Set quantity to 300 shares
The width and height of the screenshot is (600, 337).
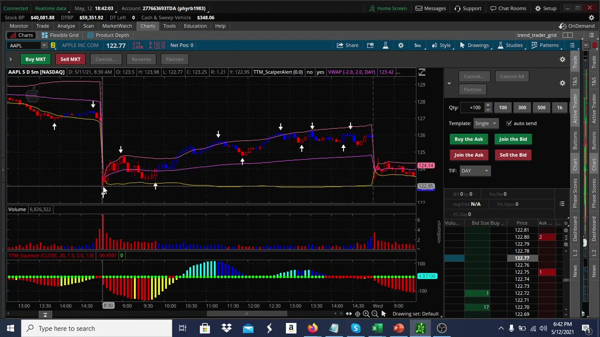[522, 108]
